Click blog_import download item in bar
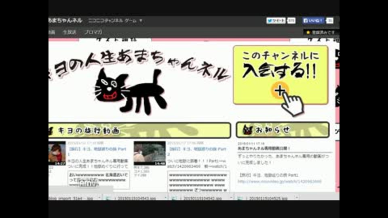 coord(71,198)
